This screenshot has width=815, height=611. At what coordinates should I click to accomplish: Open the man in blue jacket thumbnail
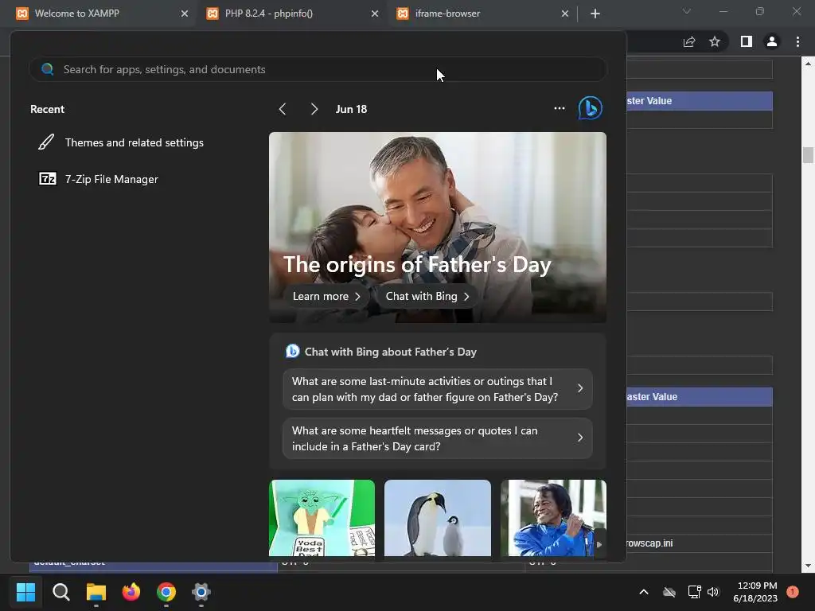tap(553, 518)
